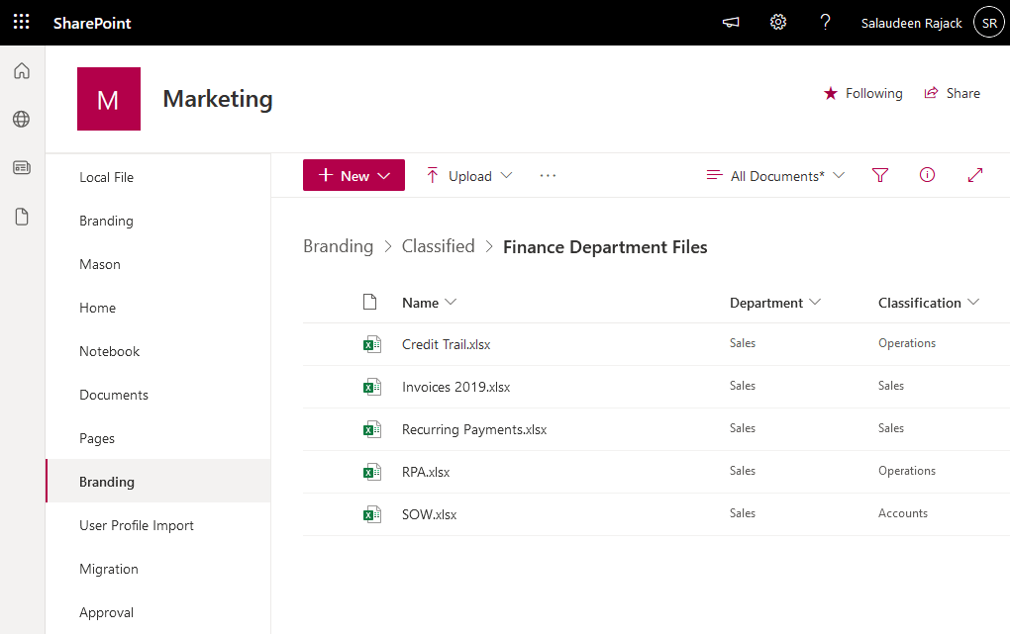Click the Share button
Viewport: 1010px width, 634px height.
(952, 93)
